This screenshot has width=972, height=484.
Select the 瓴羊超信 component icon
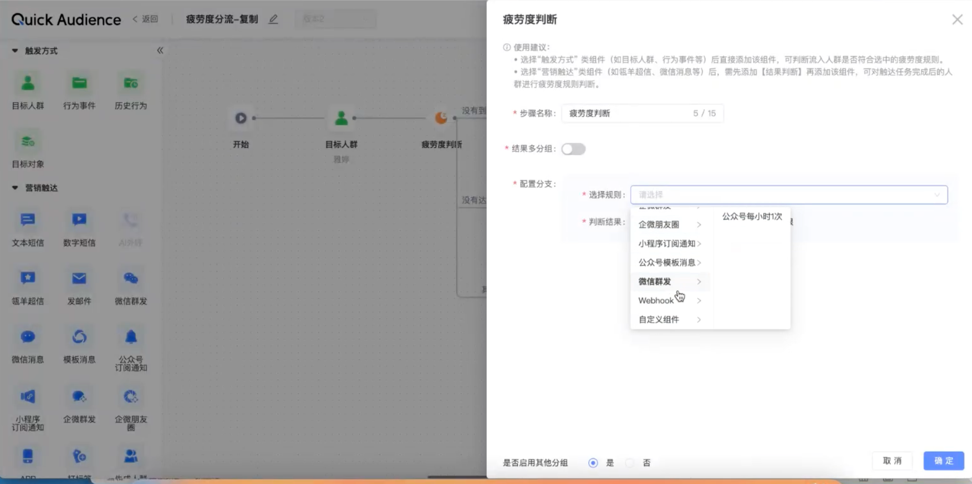pyautogui.click(x=28, y=278)
